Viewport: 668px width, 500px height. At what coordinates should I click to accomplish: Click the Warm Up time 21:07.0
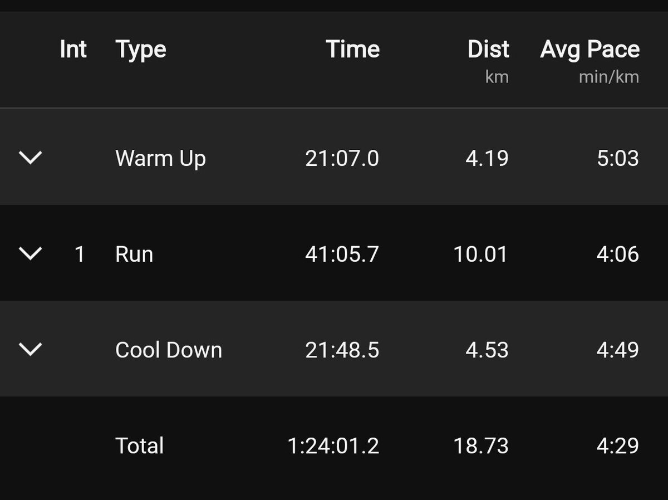coord(342,159)
